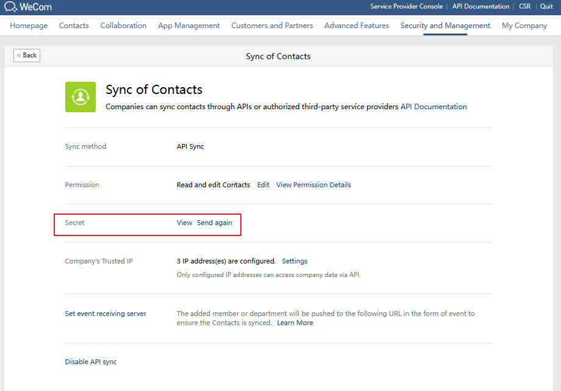
Task: Open the Collaboration section
Action: (x=123, y=26)
